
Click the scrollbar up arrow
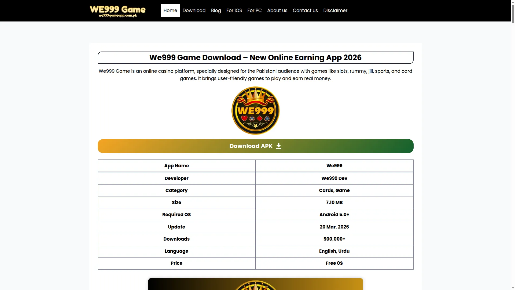tap(513, 2)
